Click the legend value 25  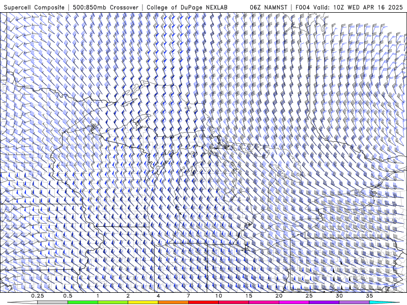click(x=309, y=296)
